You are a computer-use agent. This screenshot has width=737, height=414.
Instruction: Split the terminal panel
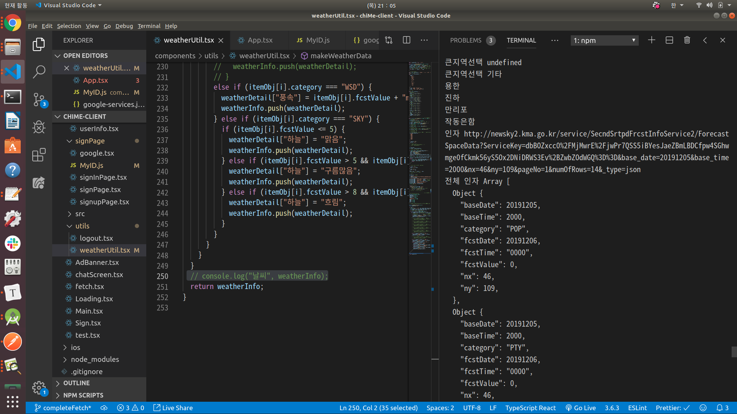tap(669, 40)
